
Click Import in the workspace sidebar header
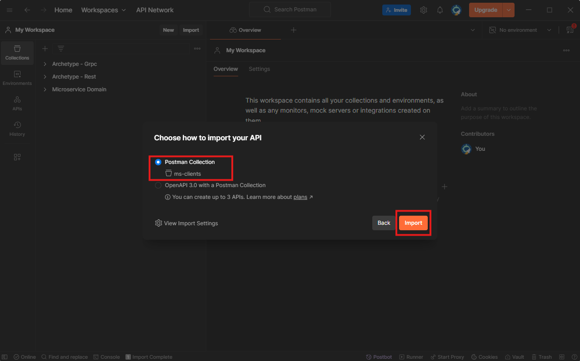(191, 30)
